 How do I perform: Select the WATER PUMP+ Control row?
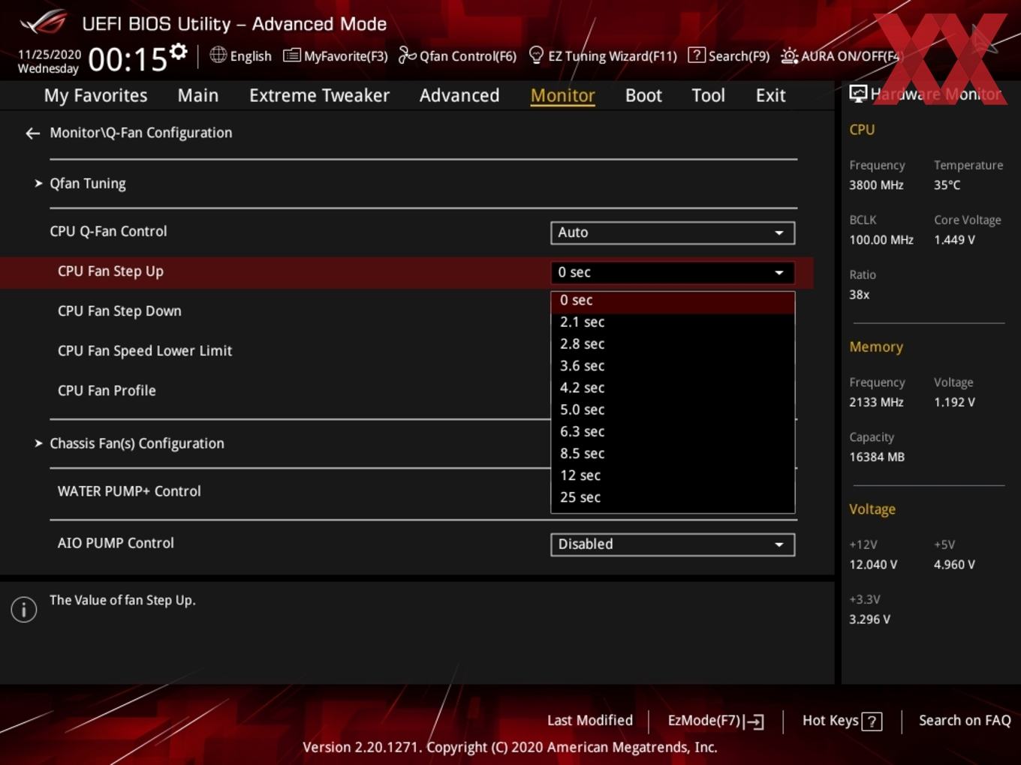click(129, 491)
